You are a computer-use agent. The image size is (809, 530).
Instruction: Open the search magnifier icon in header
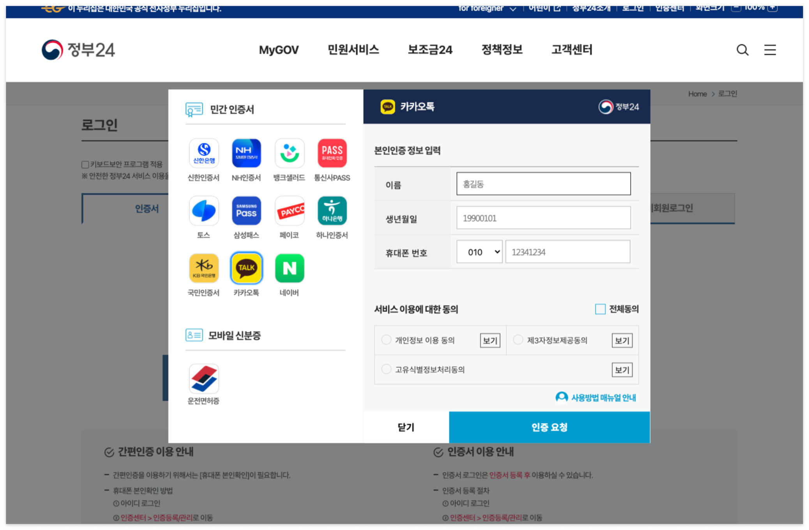pyautogui.click(x=742, y=50)
